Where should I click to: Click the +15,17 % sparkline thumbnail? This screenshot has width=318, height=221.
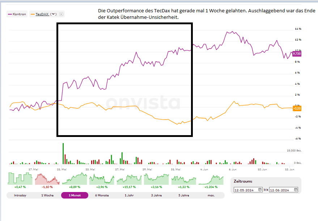(x=129, y=179)
